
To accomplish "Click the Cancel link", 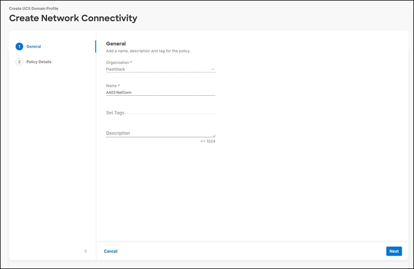I will pos(110,251).
